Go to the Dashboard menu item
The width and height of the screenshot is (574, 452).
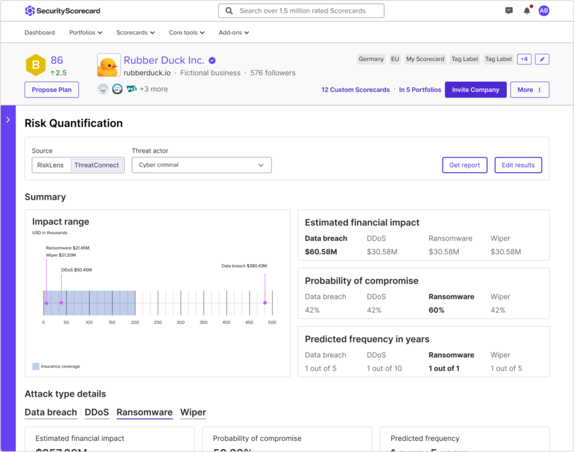pyautogui.click(x=40, y=33)
